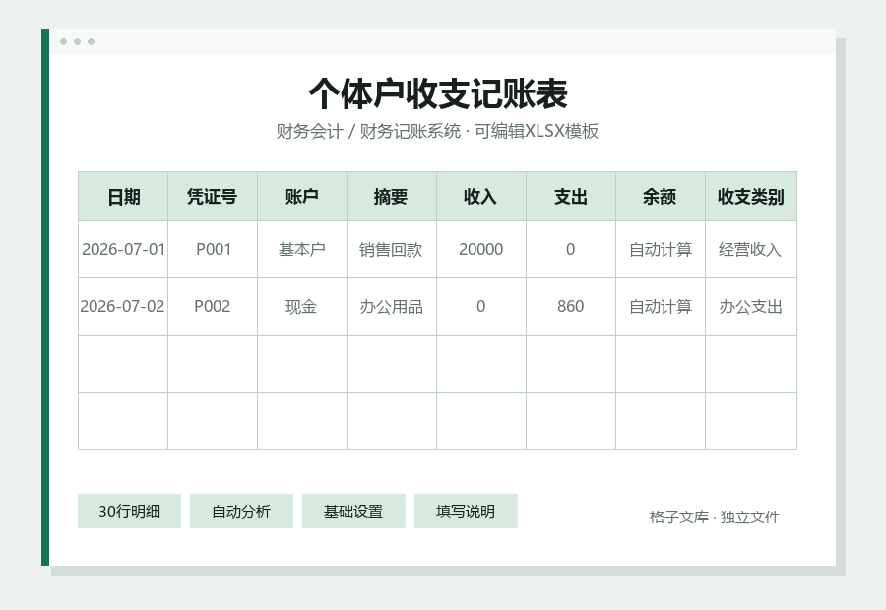Click 自动计算 in the P002 row
The height and width of the screenshot is (610, 886).
pyautogui.click(x=661, y=307)
